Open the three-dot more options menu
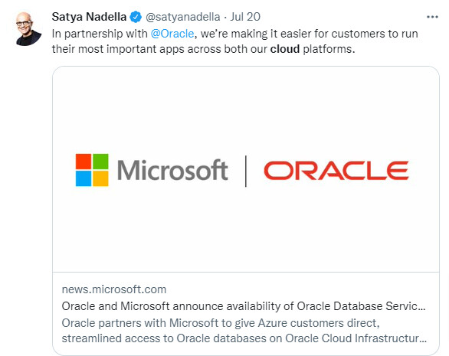Screen dimensions: 449x356 point(432,17)
